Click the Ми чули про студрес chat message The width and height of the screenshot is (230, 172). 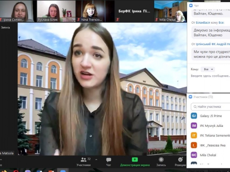tap(212, 54)
